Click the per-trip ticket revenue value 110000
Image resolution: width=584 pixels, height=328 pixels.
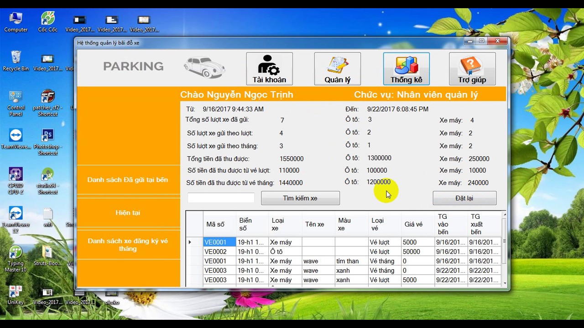click(289, 170)
